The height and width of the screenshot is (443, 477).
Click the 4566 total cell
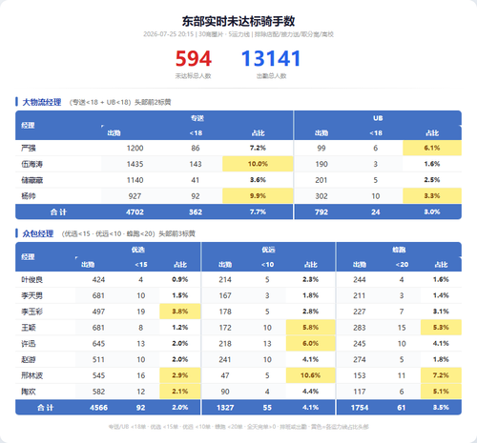[98, 408]
